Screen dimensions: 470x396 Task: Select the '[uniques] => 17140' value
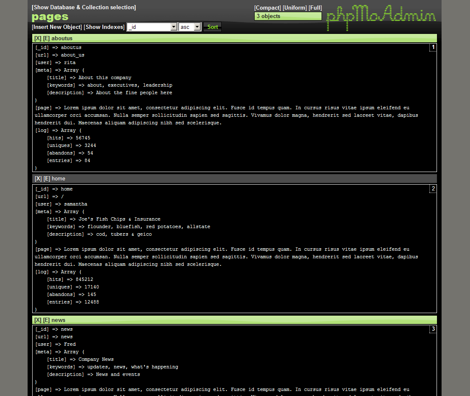73,287
